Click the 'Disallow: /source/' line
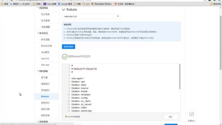The image size is (222, 125). [80, 88]
